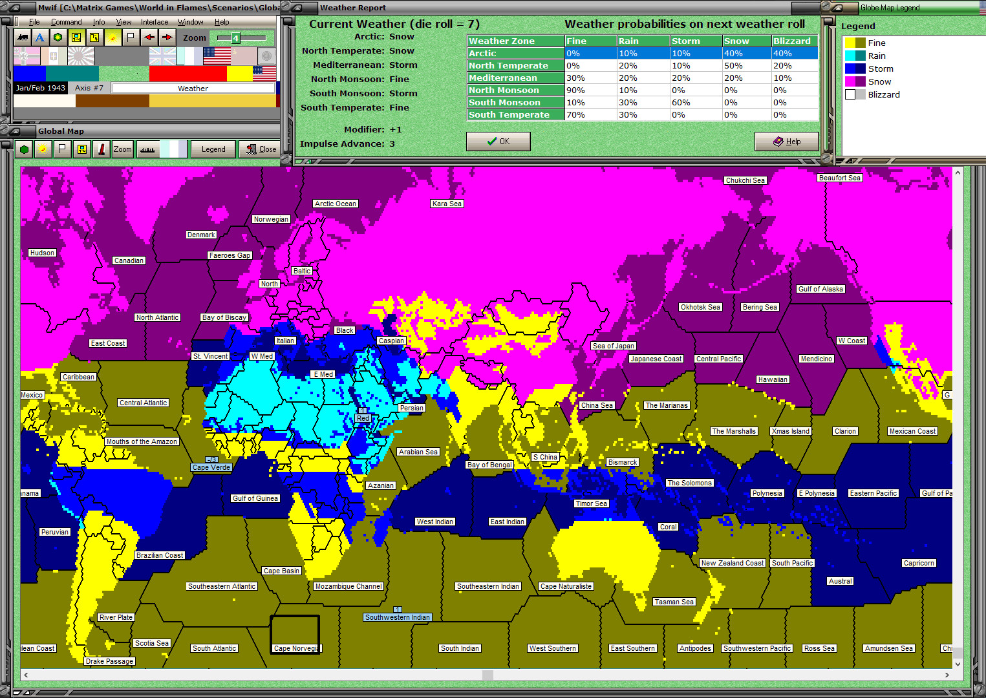Click the yellow unit icon in Global Map toolbar
This screenshot has height=698, width=986.
[82, 149]
